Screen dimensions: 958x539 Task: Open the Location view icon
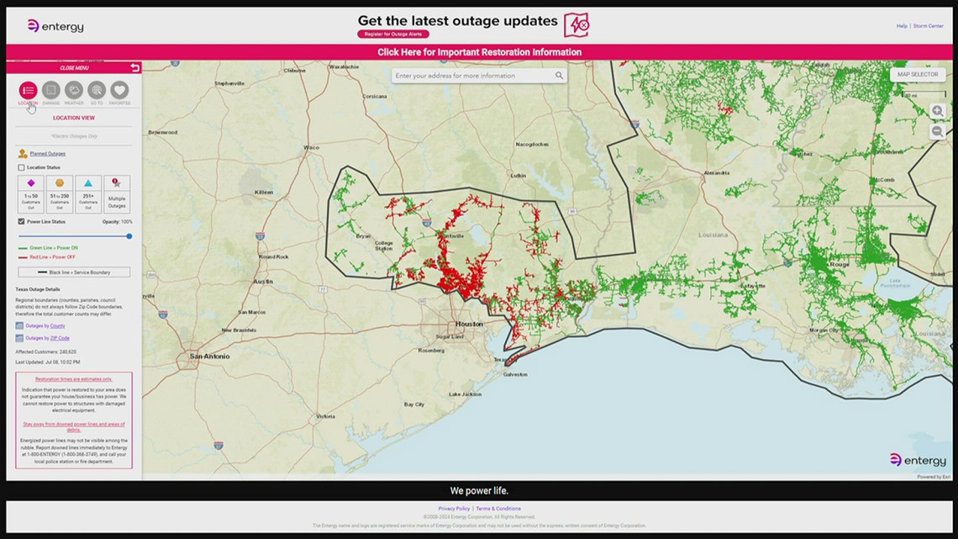point(28,91)
